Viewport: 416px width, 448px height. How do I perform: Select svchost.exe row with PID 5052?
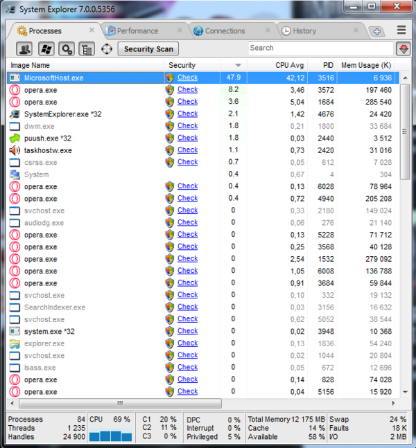point(203,319)
